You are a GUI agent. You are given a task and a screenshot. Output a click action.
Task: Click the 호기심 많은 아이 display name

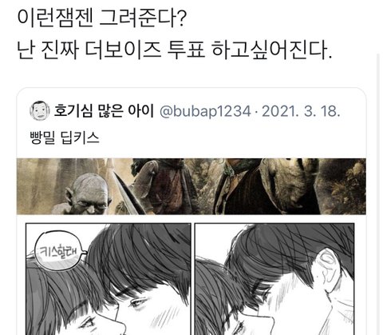pyautogui.click(x=104, y=110)
